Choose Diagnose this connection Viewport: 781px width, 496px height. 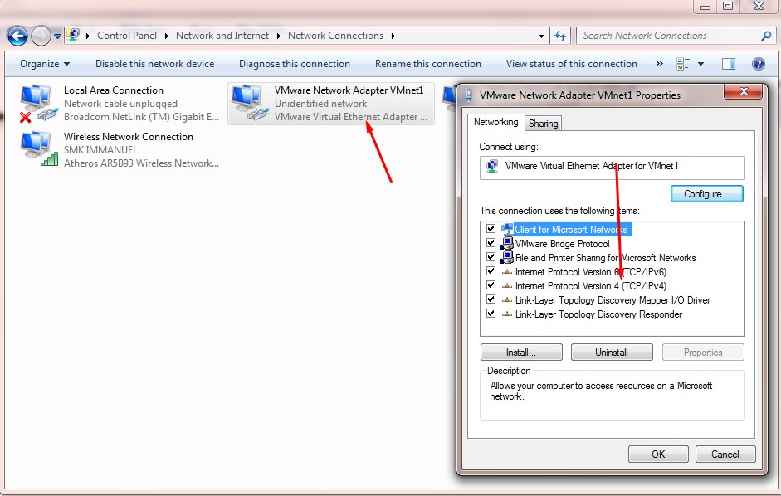[295, 64]
